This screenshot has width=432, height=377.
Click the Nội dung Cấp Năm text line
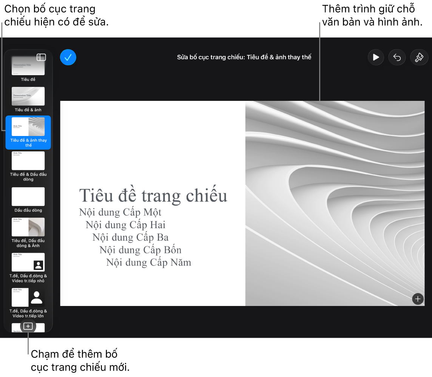[148, 263]
